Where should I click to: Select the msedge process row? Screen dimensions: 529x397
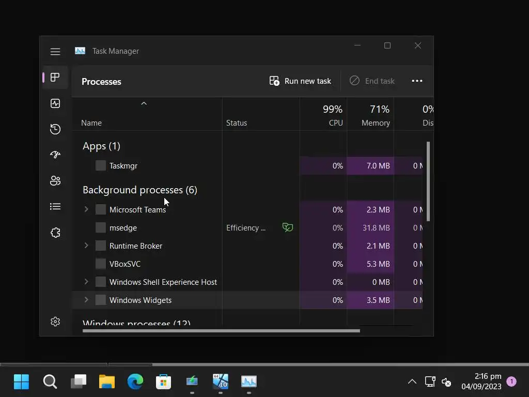coord(247,228)
